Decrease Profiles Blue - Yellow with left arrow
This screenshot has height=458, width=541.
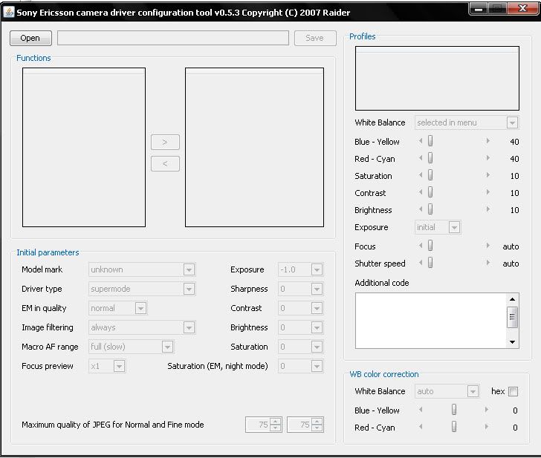(x=421, y=140)
